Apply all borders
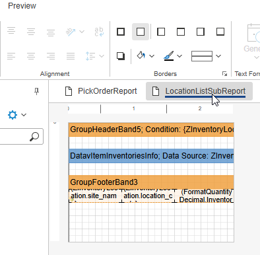 [121, 32]
